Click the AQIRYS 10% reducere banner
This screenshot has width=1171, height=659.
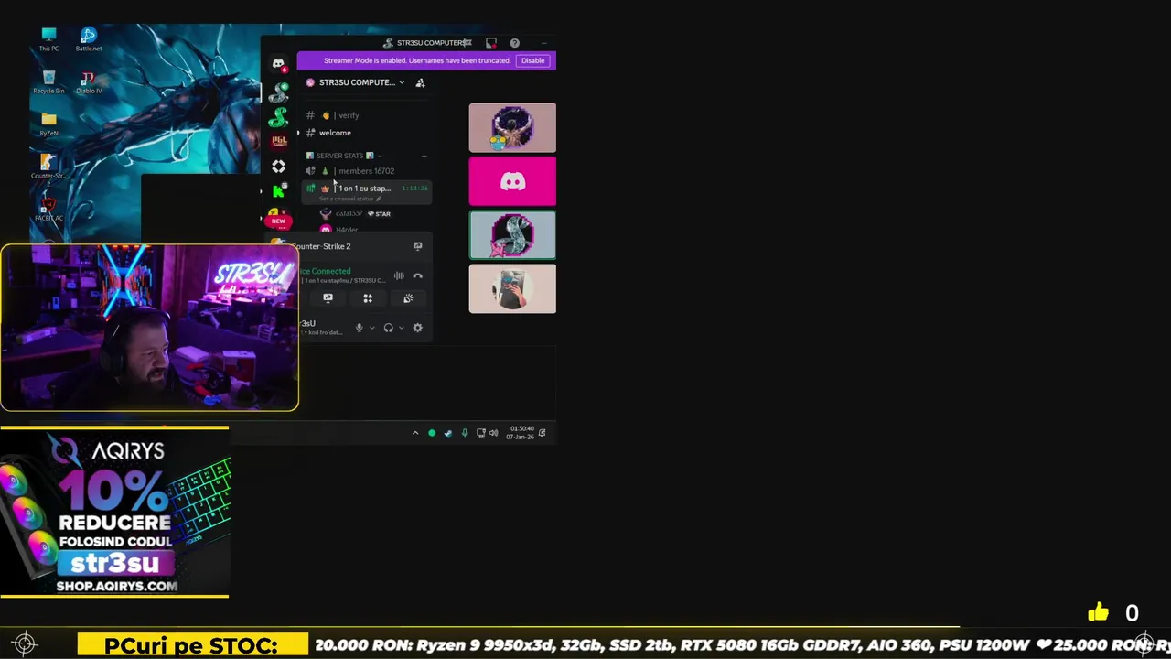pos(114,513)
